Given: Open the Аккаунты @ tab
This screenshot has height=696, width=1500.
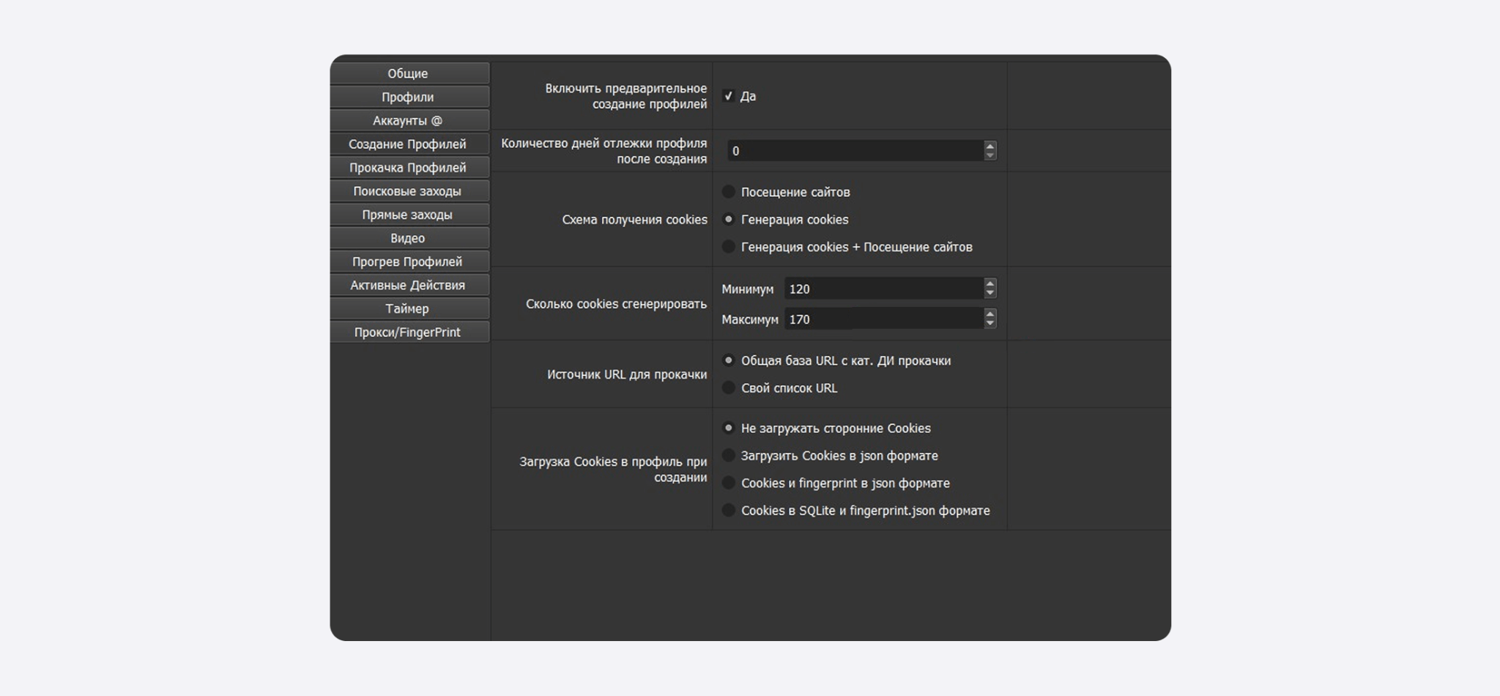Looking at the screenshot, I should (x=409, y=120).
